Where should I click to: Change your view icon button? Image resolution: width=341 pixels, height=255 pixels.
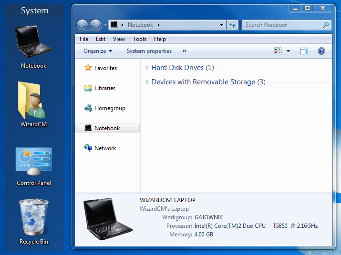tap(278, 51)
